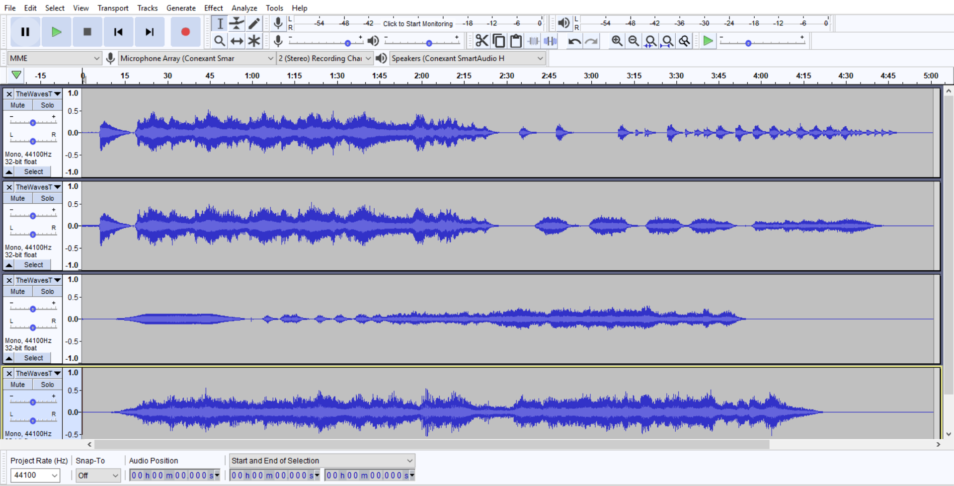Open the Snap-To Off dropdown
Viewport: 954px width, 486px height.
(98, 475)
